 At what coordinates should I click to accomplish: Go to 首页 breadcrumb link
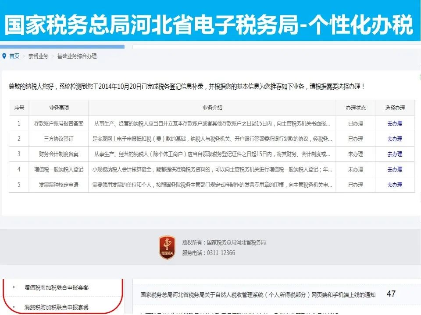point(14,56)
